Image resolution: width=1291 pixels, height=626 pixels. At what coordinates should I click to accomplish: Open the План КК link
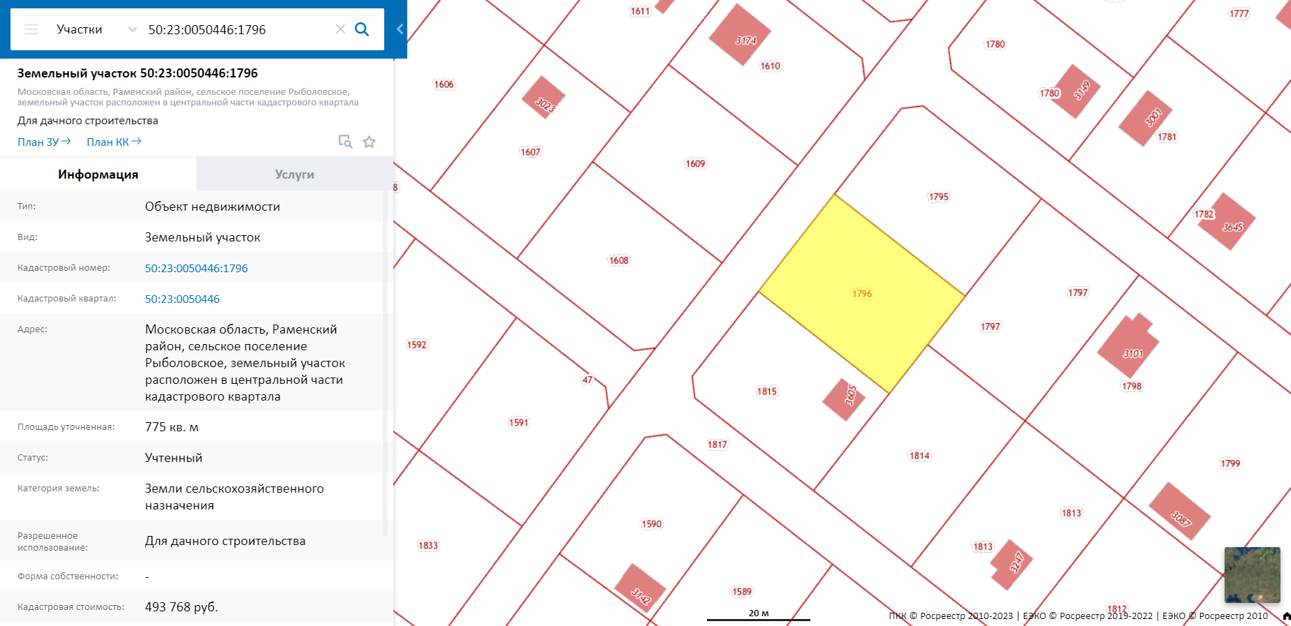coord(114,142)
